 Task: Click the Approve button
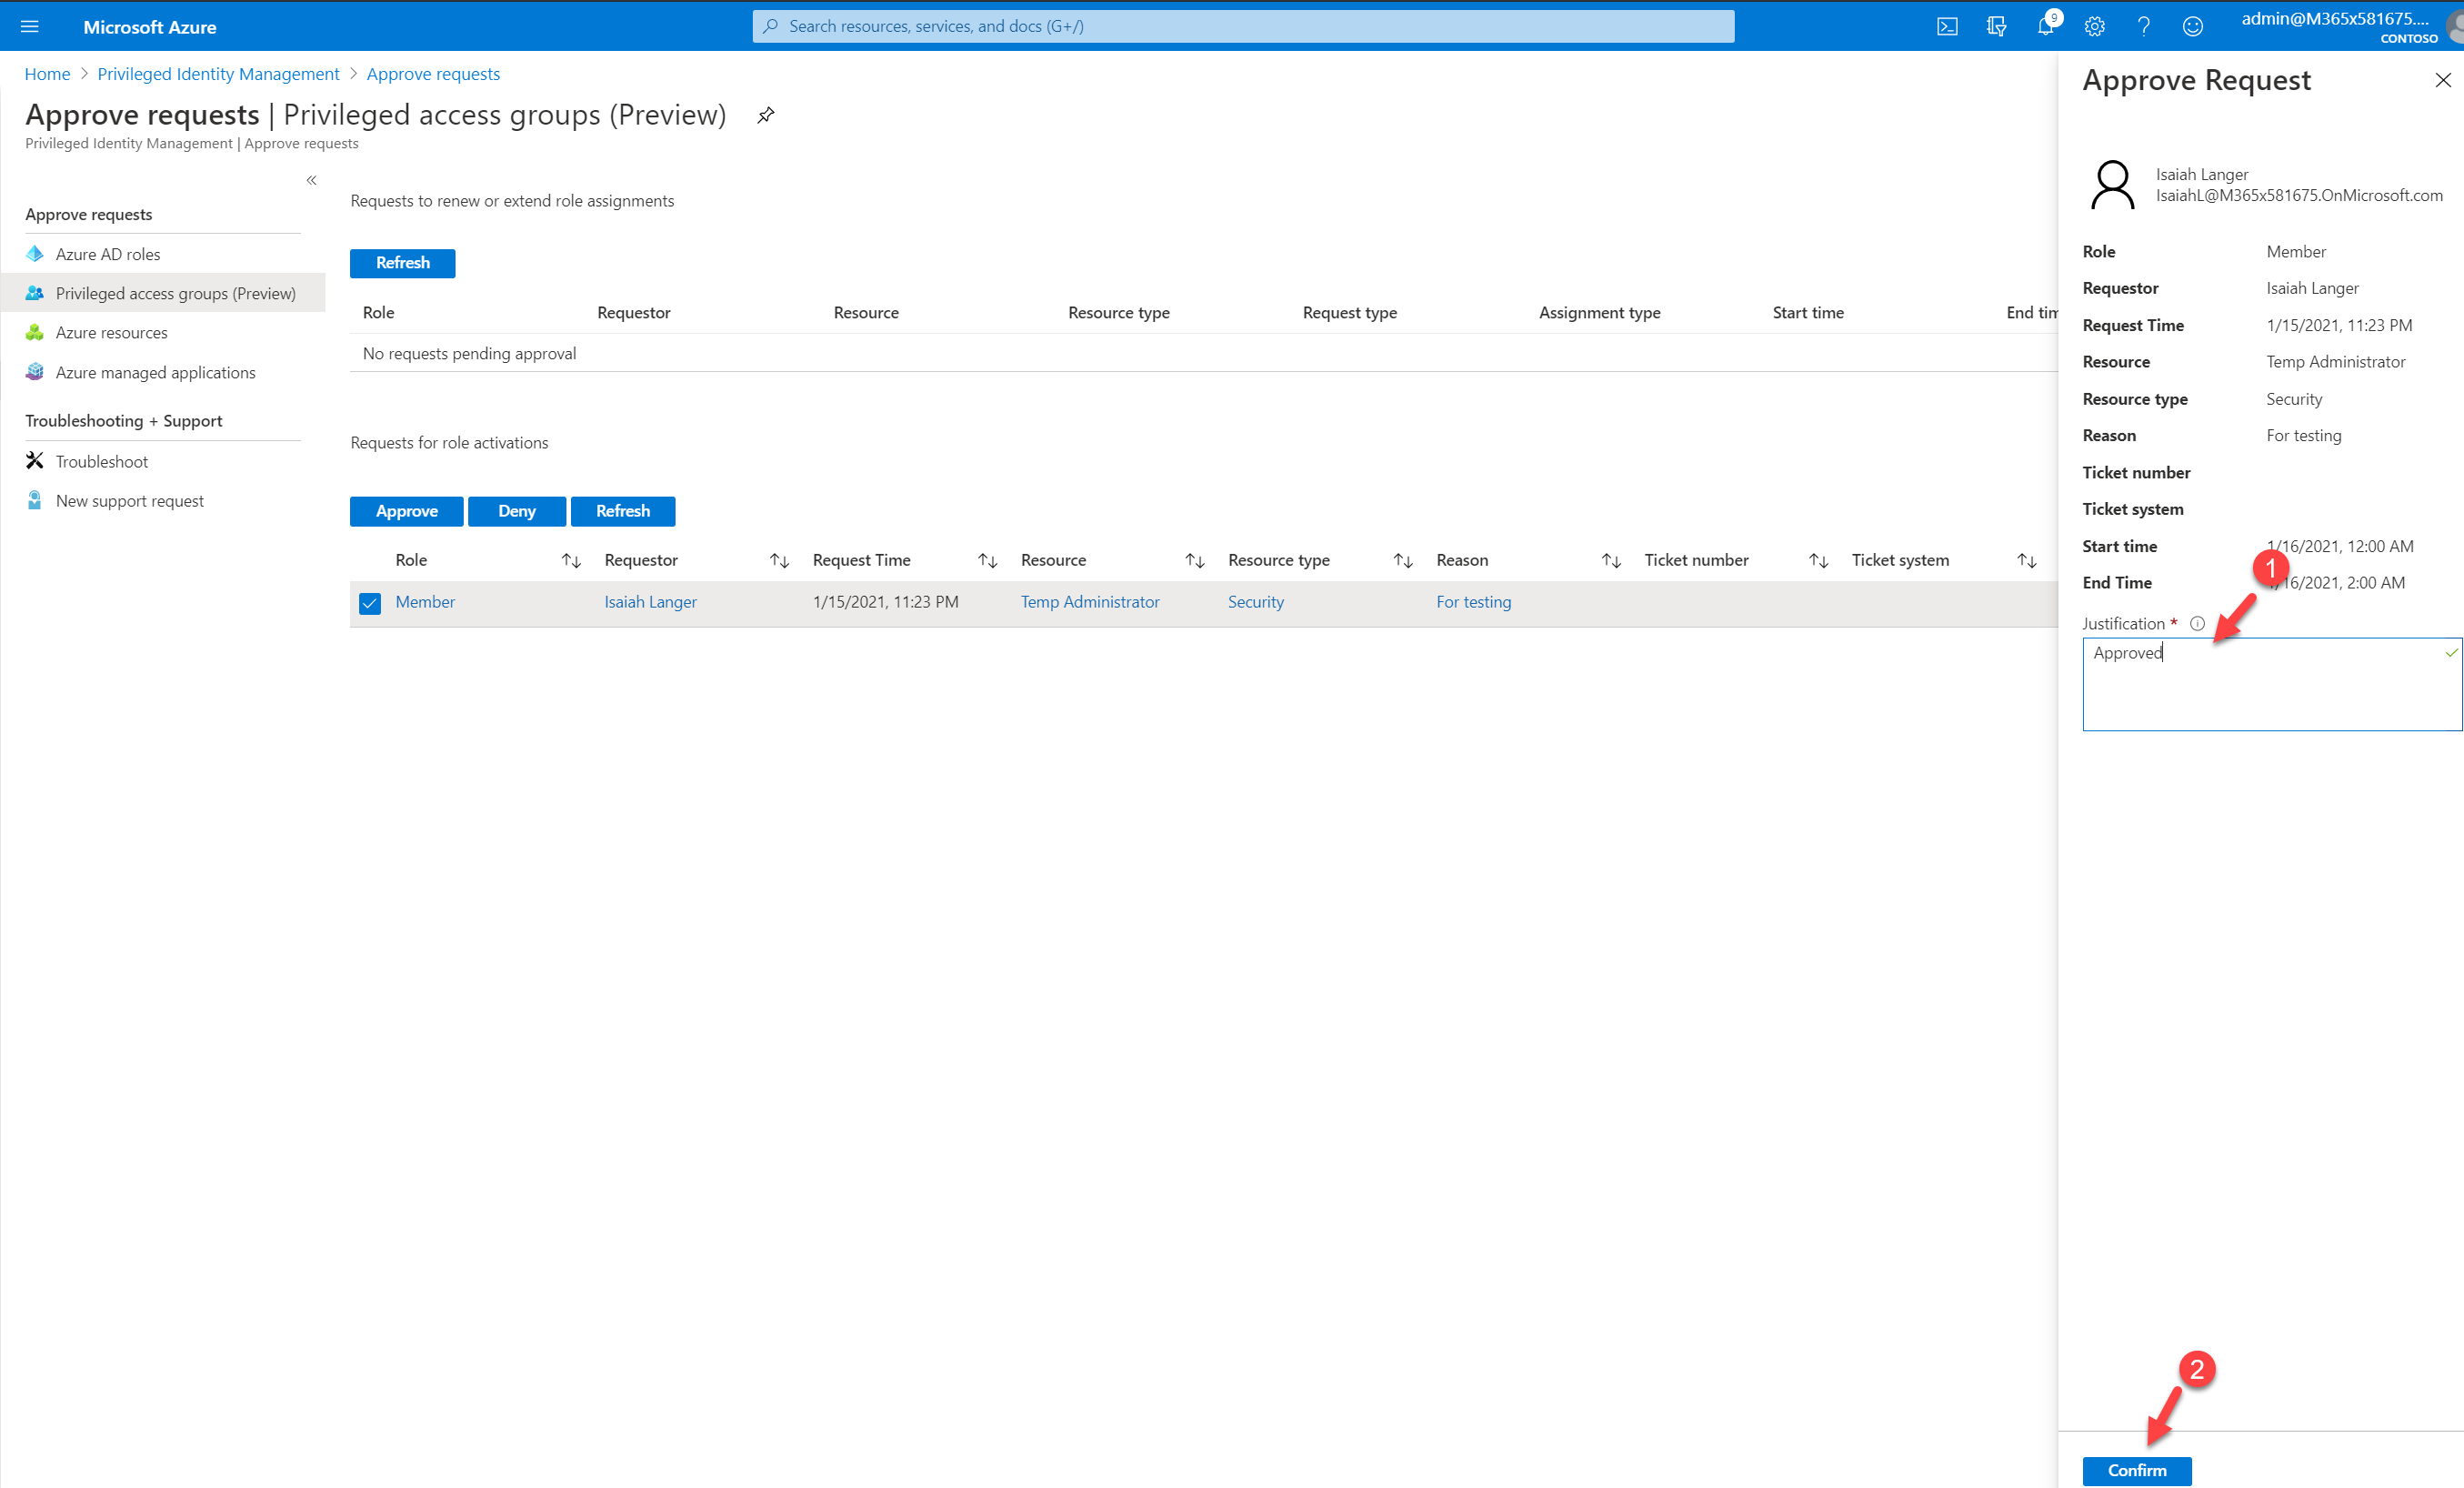click(407, 511)
